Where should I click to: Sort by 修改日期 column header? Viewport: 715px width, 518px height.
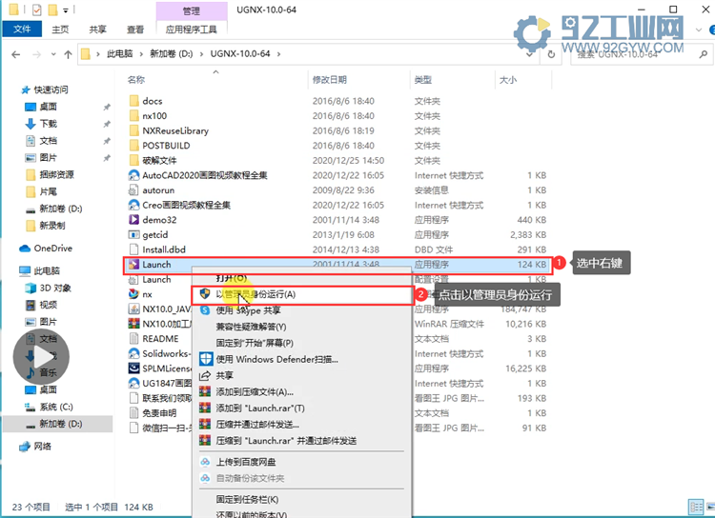coord(329,80)
